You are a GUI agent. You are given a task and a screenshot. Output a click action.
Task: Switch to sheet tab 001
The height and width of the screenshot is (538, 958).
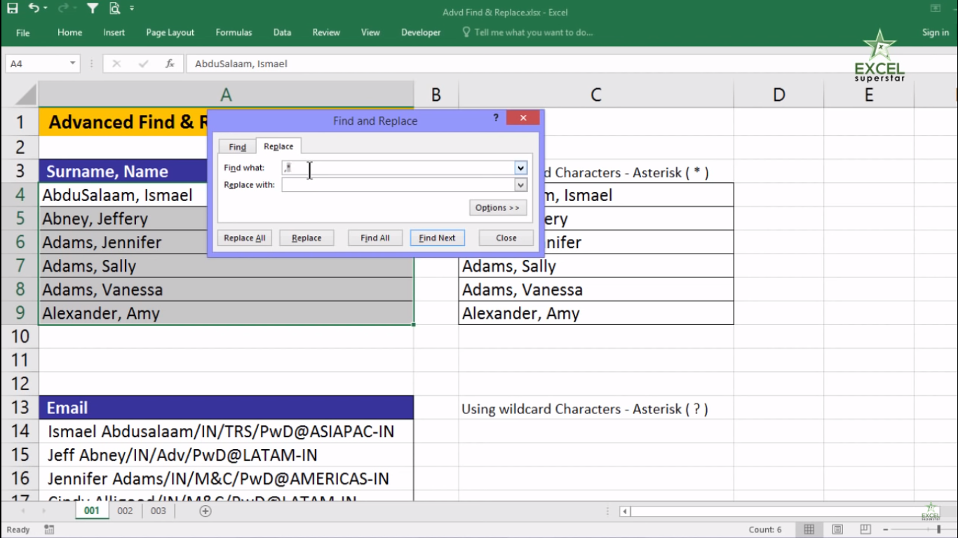point(92,511)
